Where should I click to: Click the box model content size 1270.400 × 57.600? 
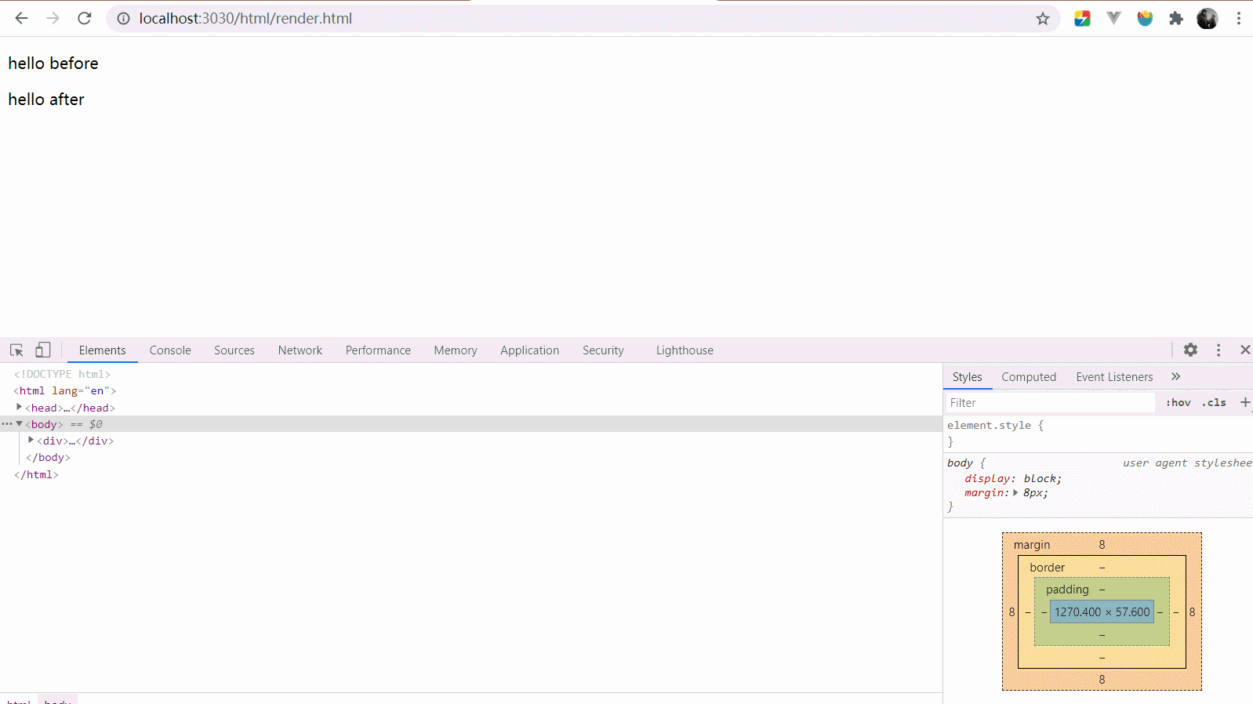click(x=1102, y=612)
